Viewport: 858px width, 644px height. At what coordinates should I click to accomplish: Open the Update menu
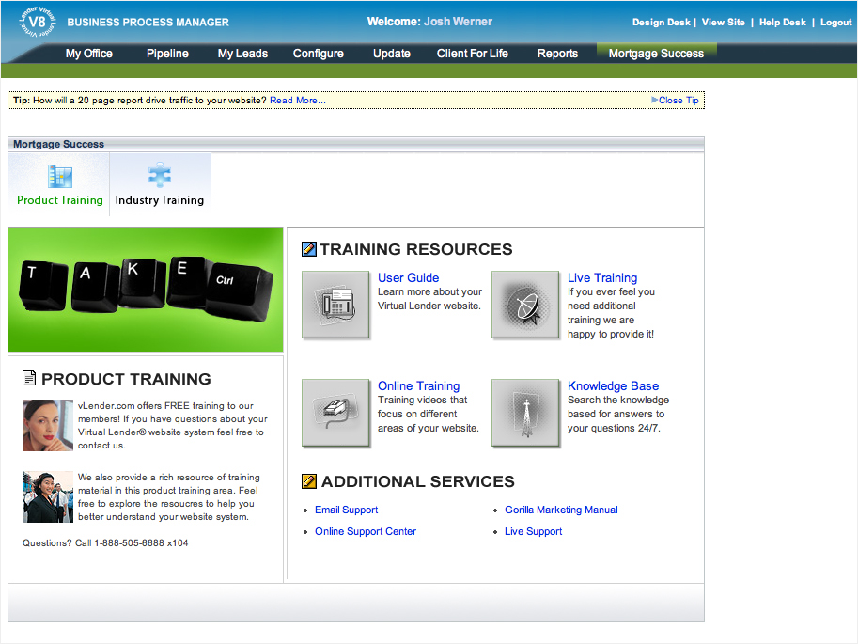click(x=392, y=54)
